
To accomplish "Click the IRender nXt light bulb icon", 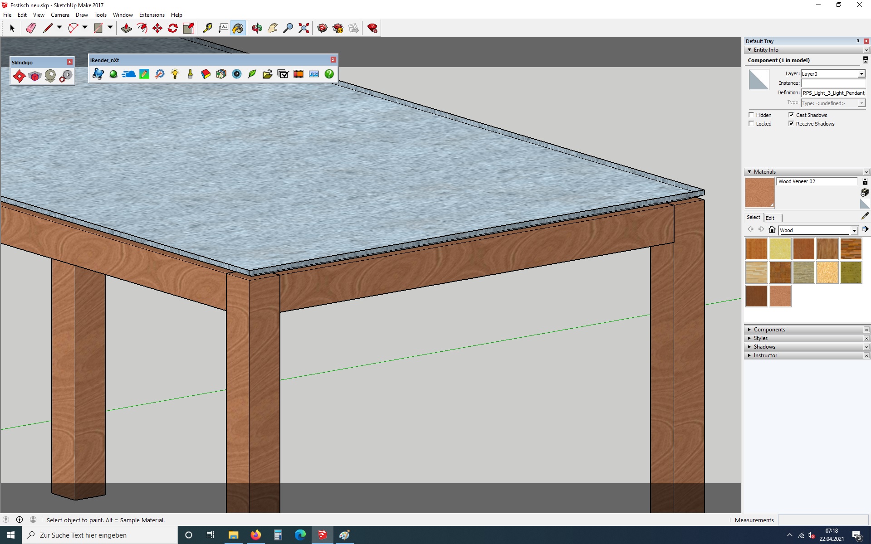I will point(175,74).
